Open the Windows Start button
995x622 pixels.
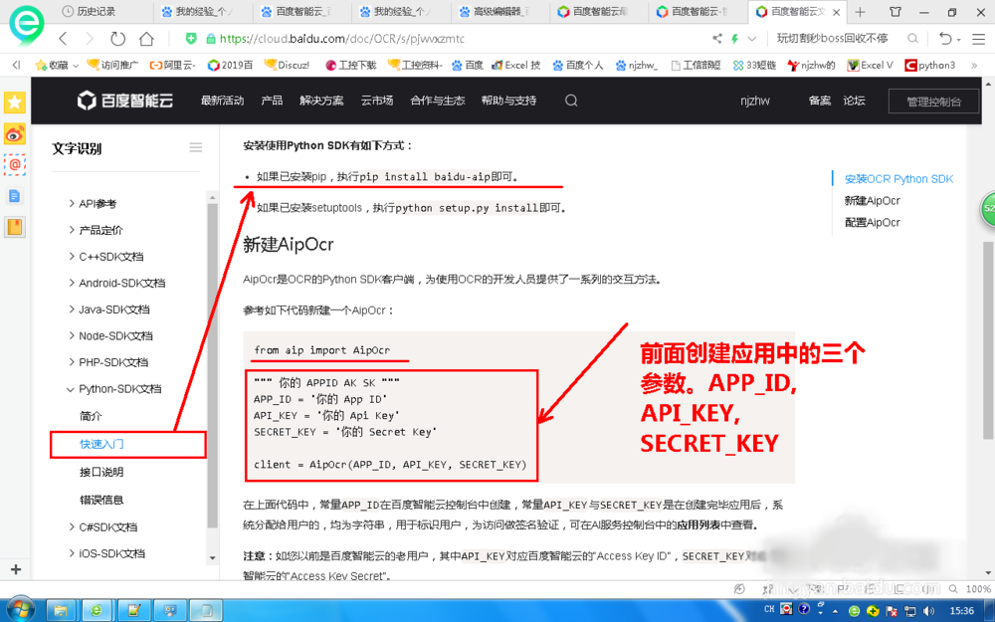[x=20, y=609]
